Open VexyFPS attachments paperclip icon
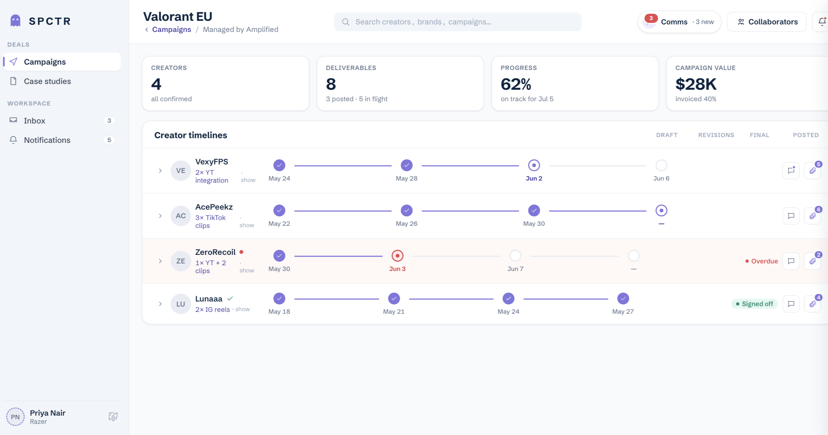This screenshot has width=828, height=435. tap(813, 170)
